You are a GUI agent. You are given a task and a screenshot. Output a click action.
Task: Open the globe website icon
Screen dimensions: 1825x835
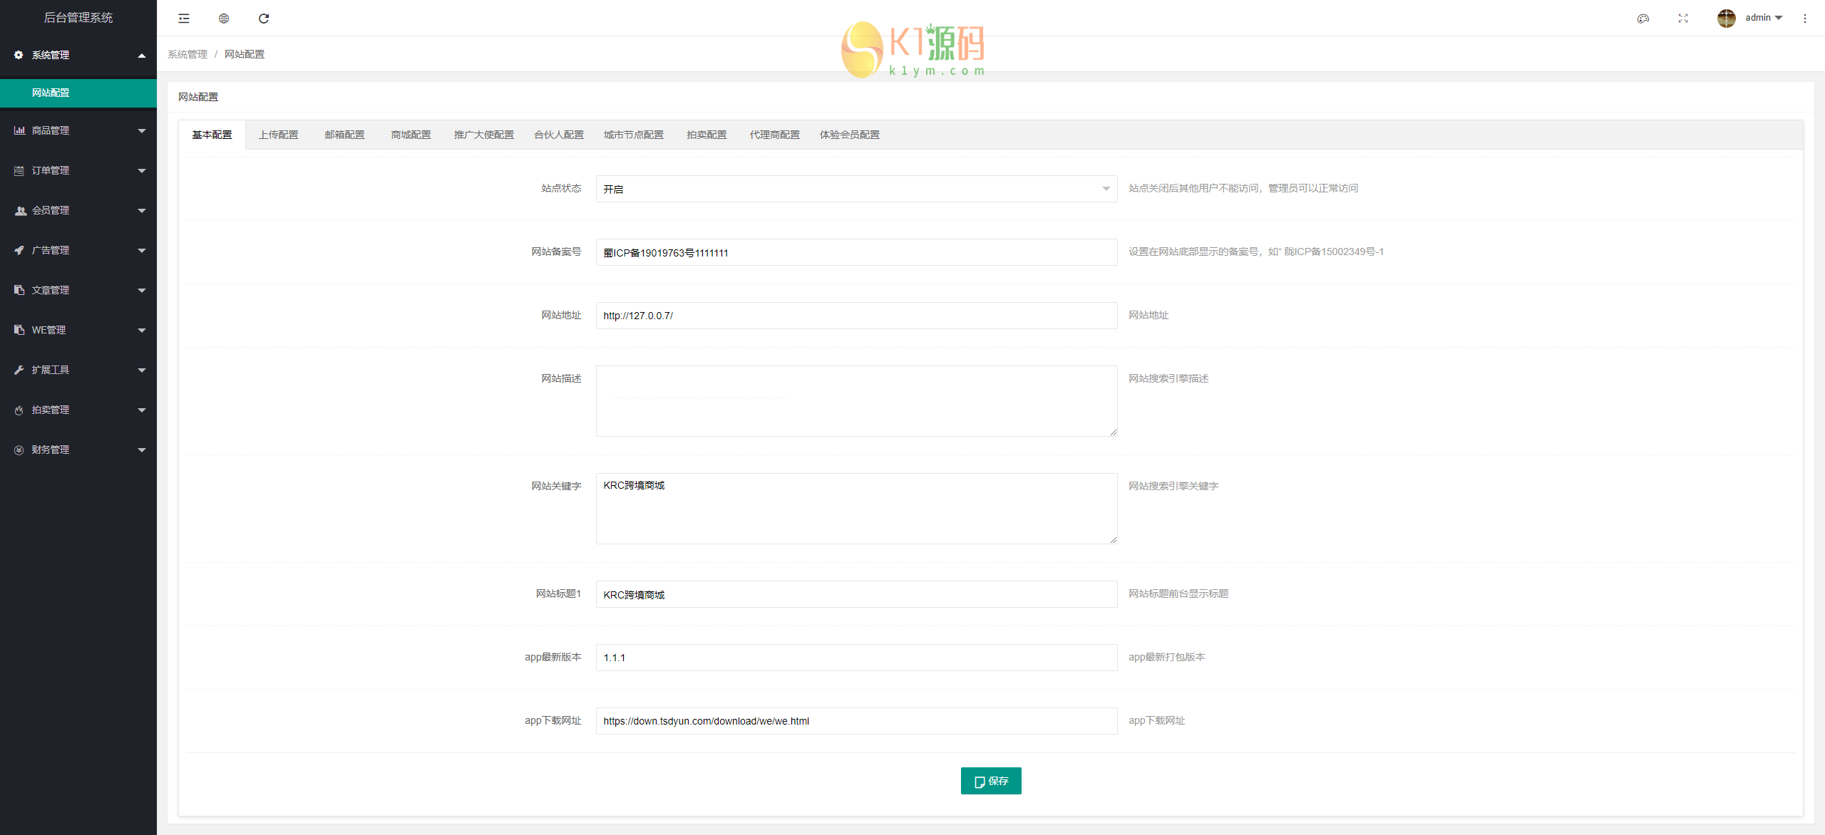[224, 19]
